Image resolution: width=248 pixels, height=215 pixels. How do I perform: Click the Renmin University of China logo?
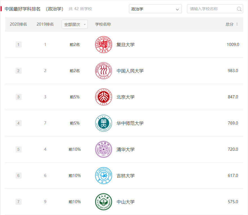point(103,71)
